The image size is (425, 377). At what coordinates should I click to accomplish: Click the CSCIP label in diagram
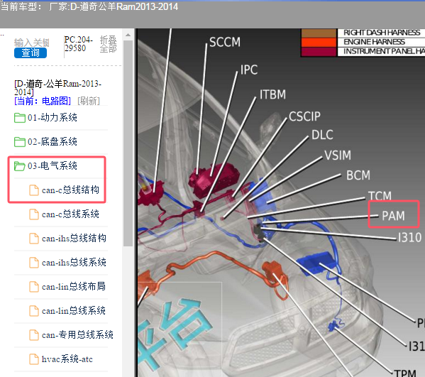point(304,116)
